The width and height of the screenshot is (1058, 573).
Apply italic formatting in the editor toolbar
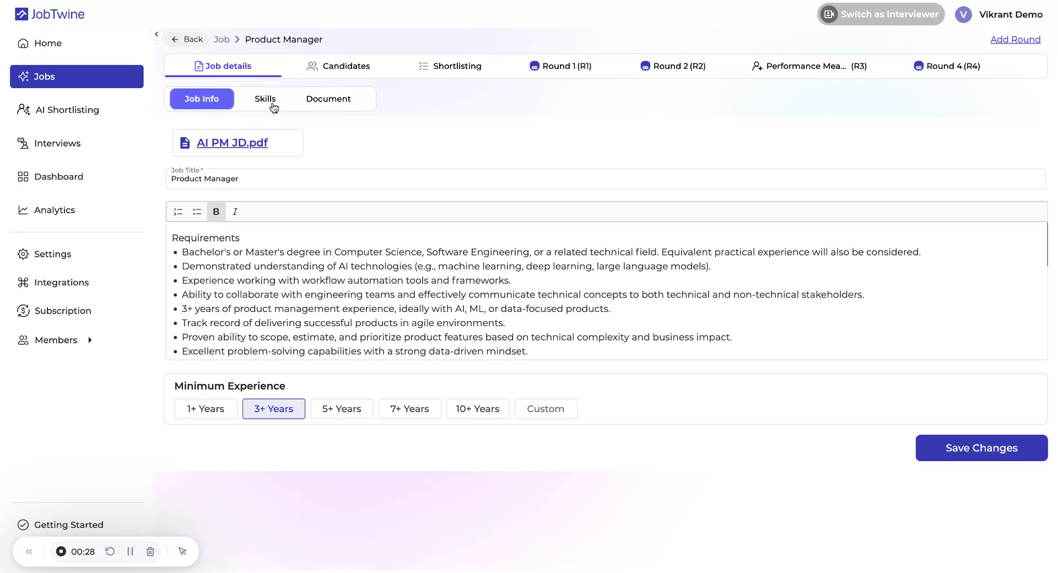(x=235, y=212)
